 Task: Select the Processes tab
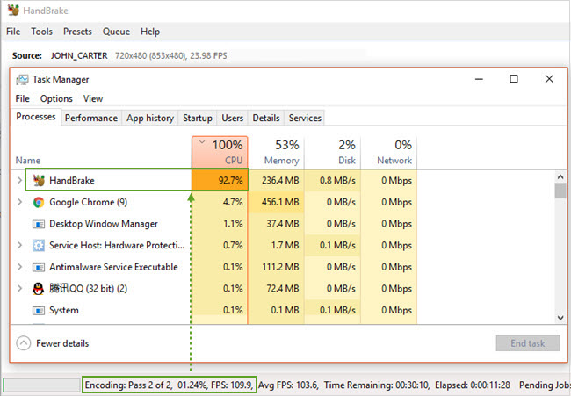pyautogui.click(x=36, y=117)
